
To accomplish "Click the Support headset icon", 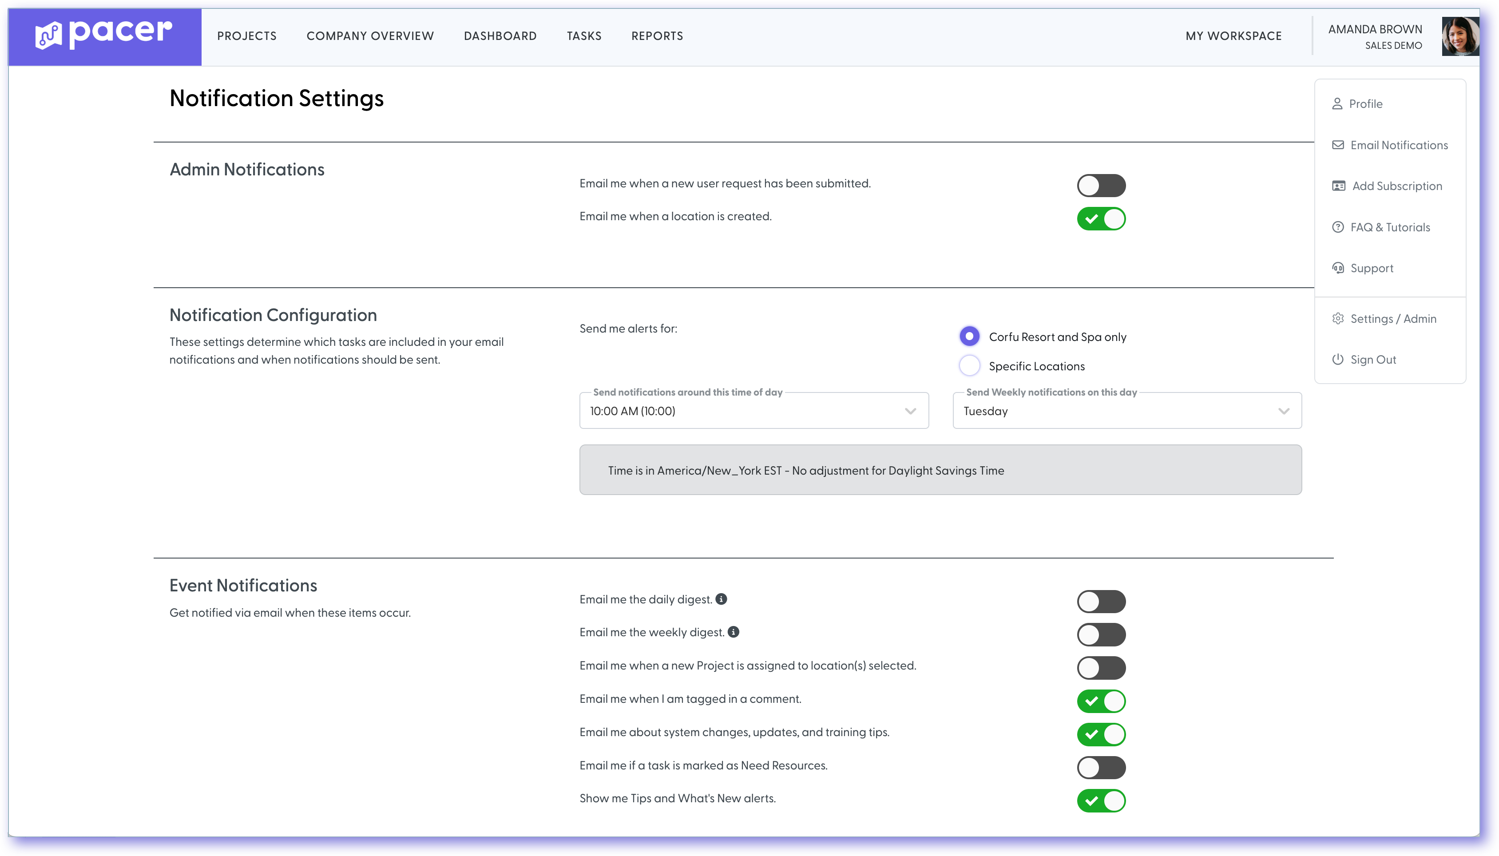I will tap(1337, 268).
